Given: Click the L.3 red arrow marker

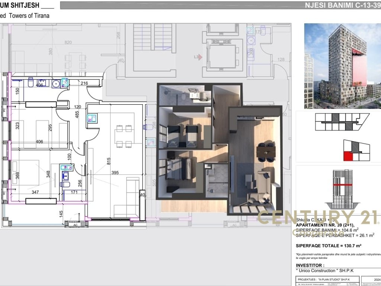Looking at the screenshot, I should [x=198, y=57].
